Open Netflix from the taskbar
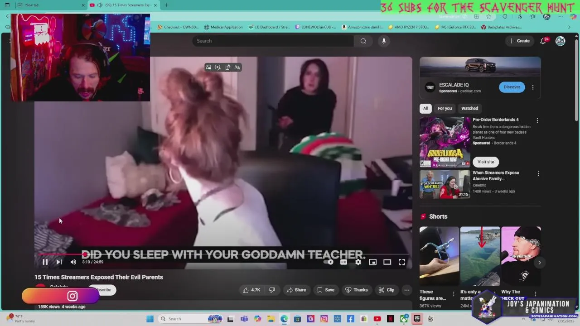580x326 pixels. pos(391,319)
